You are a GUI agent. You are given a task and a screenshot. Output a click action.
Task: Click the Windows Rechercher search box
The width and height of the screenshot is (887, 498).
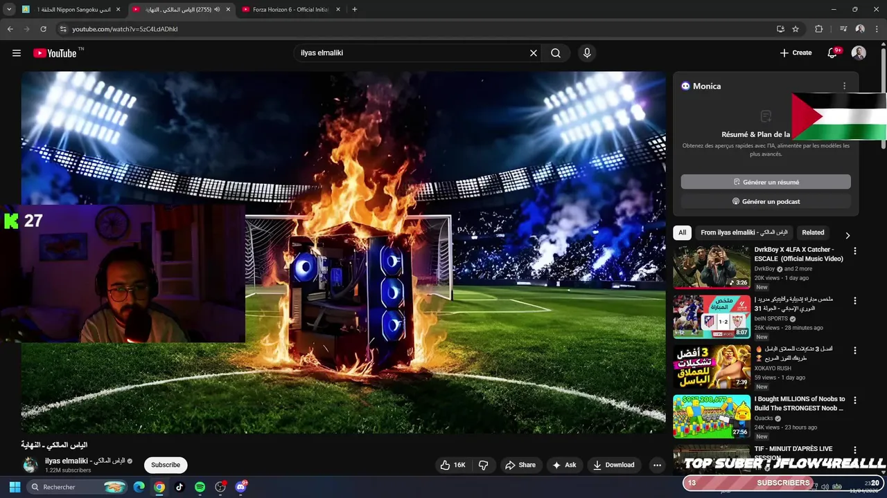click(77, 487)
